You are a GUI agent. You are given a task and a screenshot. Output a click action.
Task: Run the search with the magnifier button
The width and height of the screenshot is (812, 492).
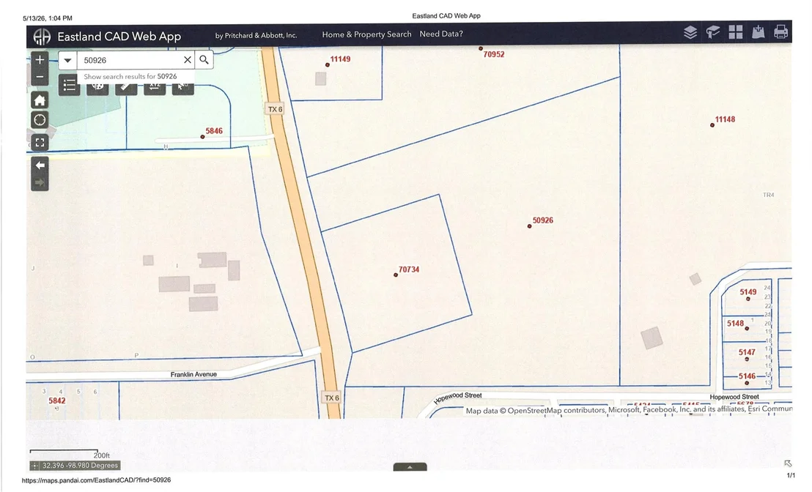(x=204, y=60)
